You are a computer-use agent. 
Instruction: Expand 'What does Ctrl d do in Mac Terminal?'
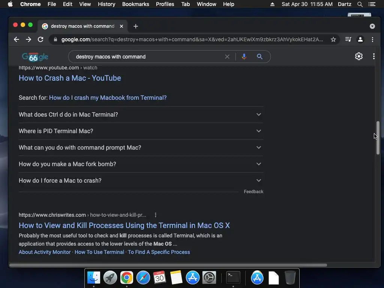141,114
